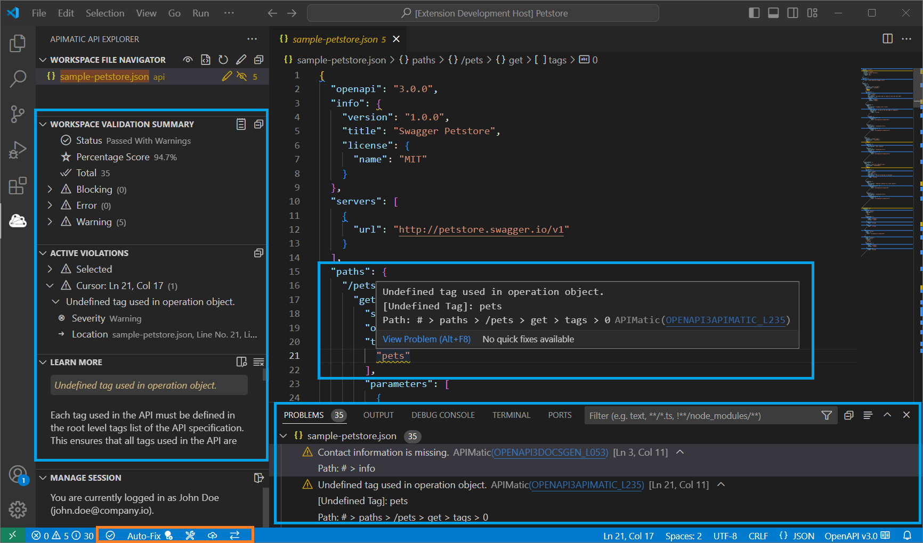The height and width of the screenshot is (543, 923).
Task: Click the transform arrows icon in the status bar
Action: 234,536
